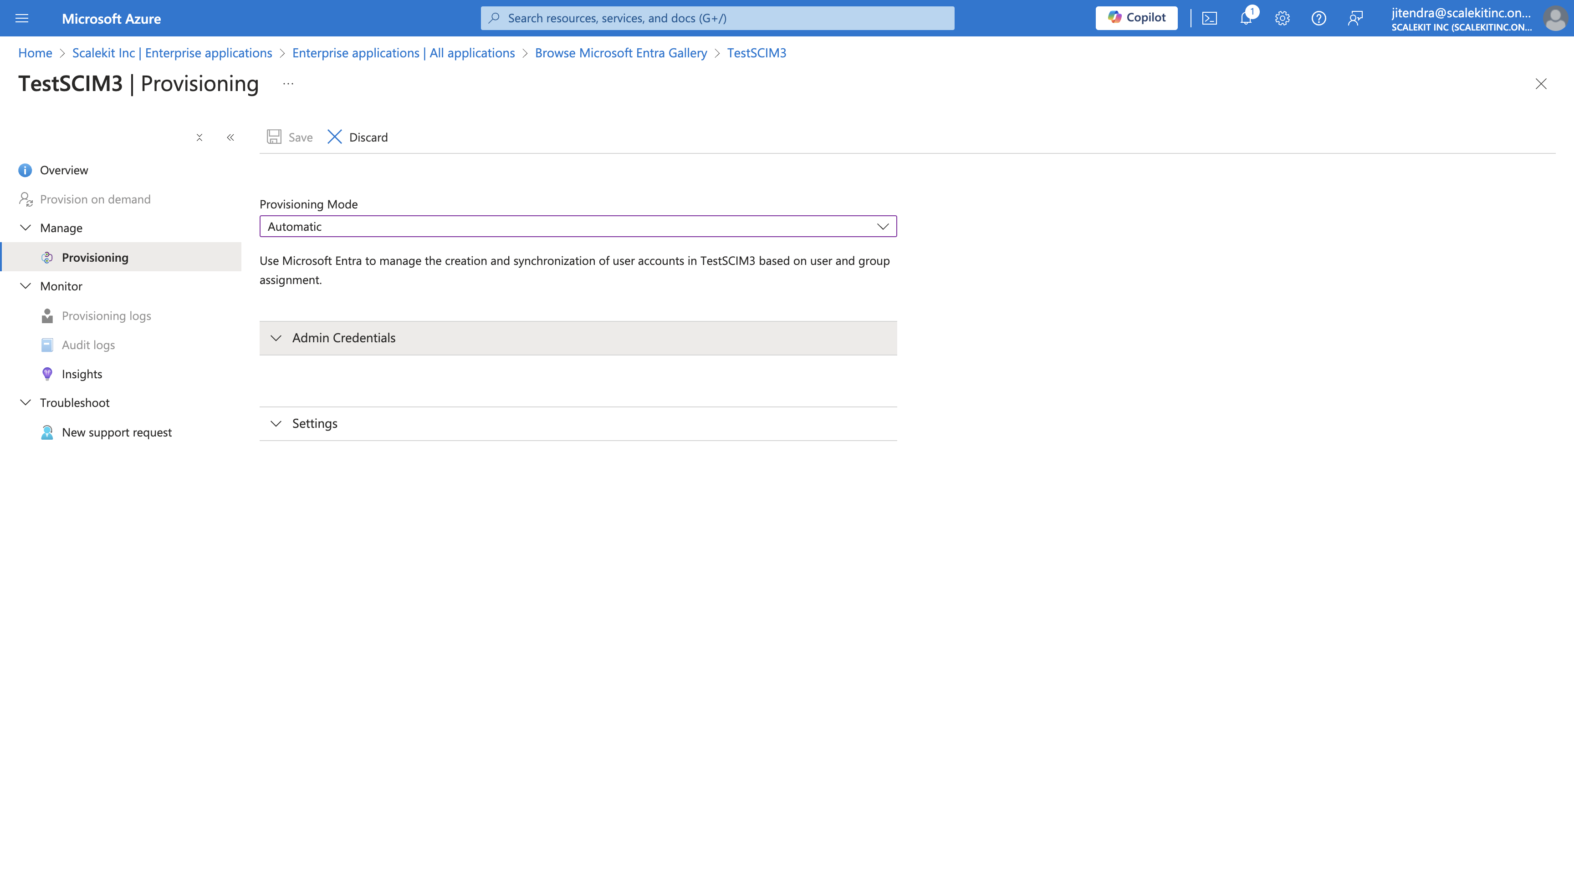Open the more options ellipsis beside title
The width and height of the screenshot is (1574, 873).
pyautogui.click(x=288, y=84)
